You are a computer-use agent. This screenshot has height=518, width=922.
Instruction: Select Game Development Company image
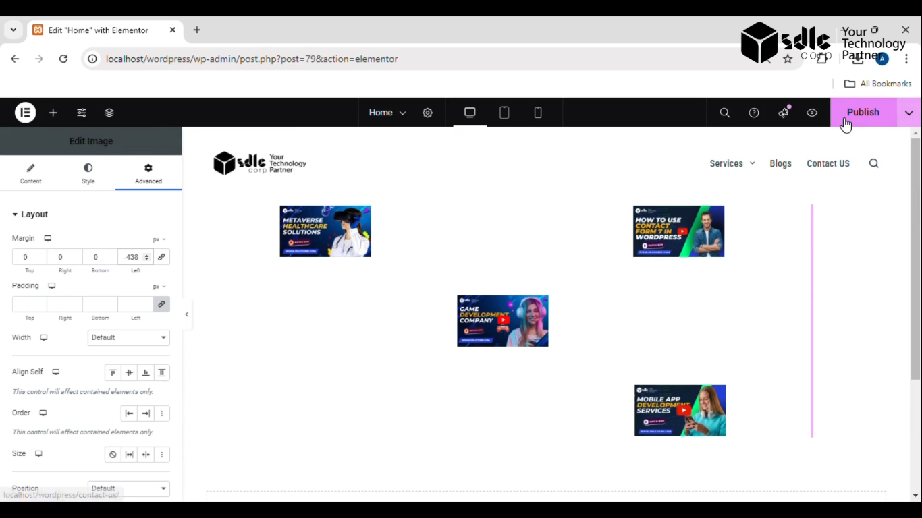503,321
